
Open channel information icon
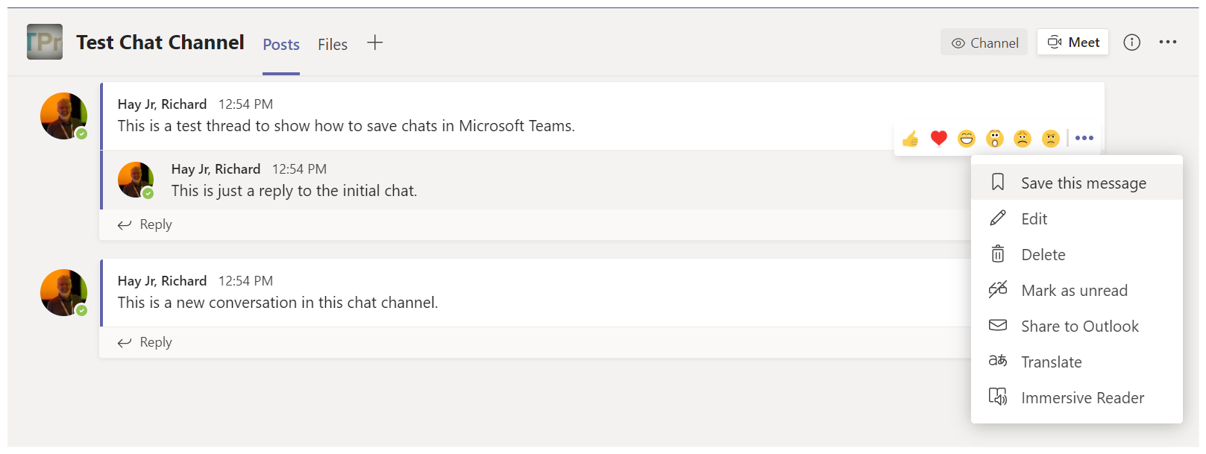(1131, 42)
